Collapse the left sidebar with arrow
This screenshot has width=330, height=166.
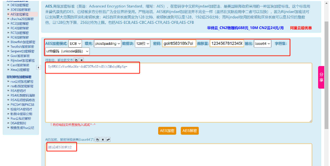pos(38,67)
